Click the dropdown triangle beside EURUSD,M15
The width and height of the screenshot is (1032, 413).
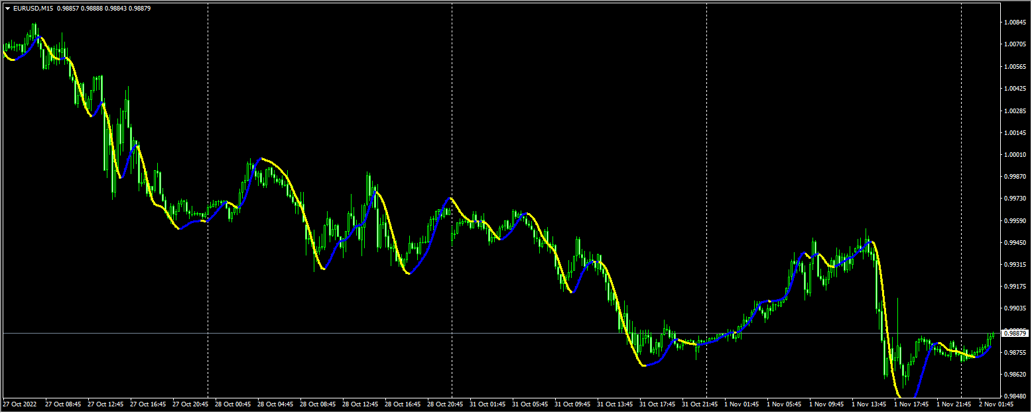[7, 9]
